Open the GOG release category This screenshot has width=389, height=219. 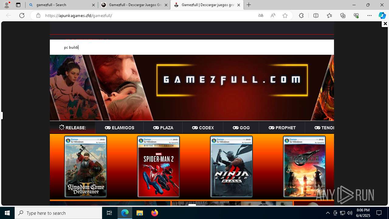[x=241, y=128]
